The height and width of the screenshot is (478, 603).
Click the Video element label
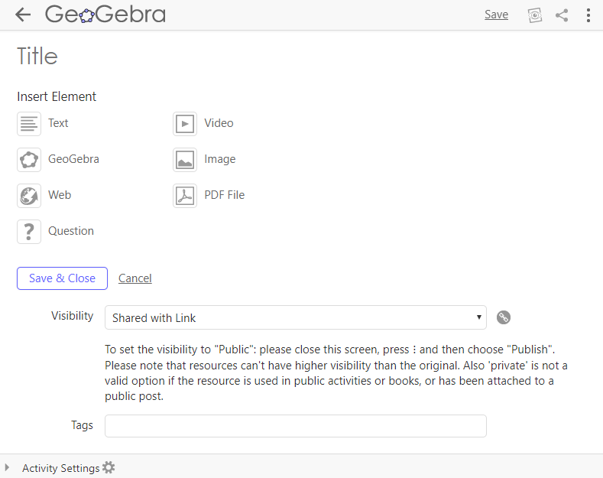point(219,123)
